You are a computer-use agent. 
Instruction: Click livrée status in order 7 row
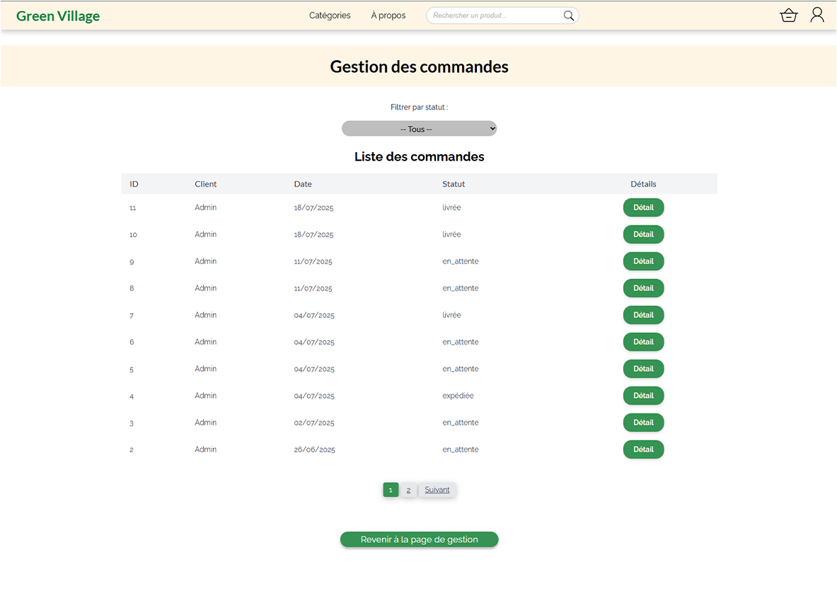pos(451,315)
